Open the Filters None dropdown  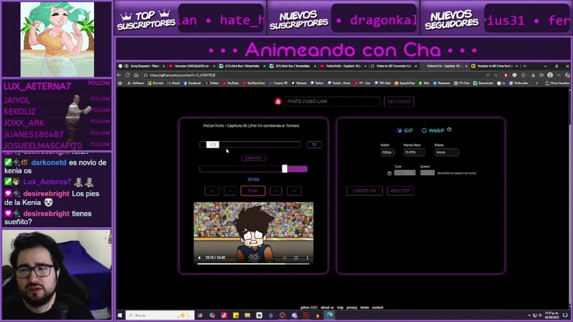pyautogui.click(x=446, y=152)
